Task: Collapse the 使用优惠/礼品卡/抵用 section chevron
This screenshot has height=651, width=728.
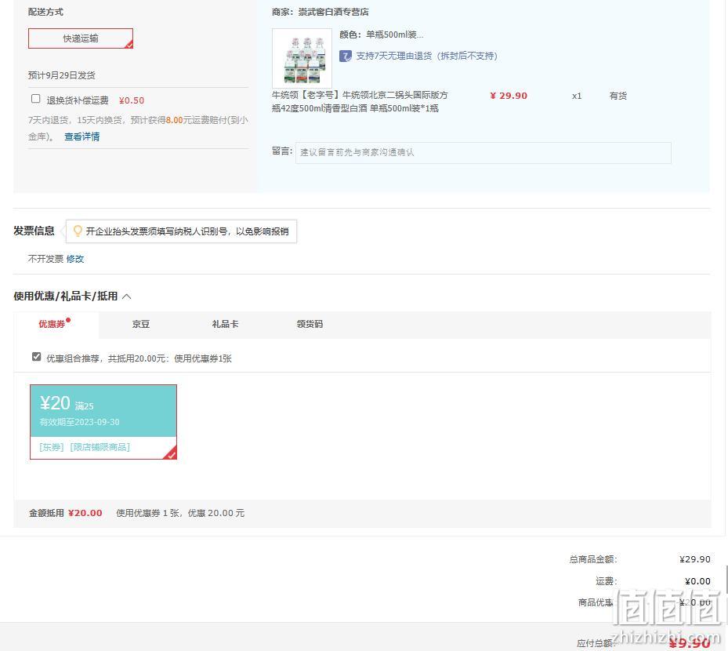Action: [127, 296]
